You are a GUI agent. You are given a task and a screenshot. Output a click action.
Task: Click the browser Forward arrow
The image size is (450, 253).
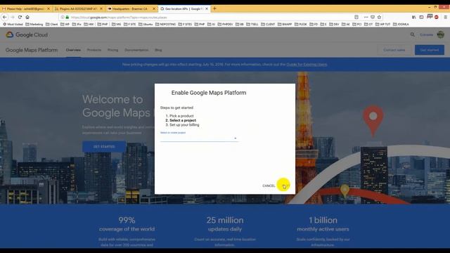pos(13,17)
